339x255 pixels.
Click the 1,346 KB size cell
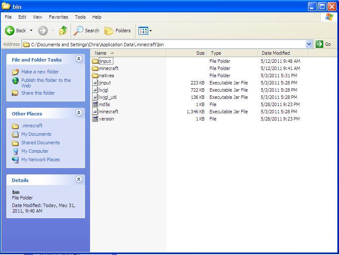click(x=195, y=112)
